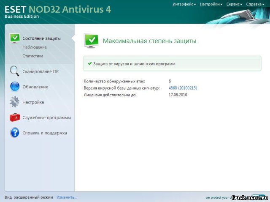This screenshot has height=202, width=270.
Task: Select Состояние защиты in the sidebar
Action: pyautogui.click(x=41, y=38)
